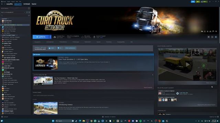Open the downloads status at the bottom
This screenshot has height=123, width=220.
[109, 117]
